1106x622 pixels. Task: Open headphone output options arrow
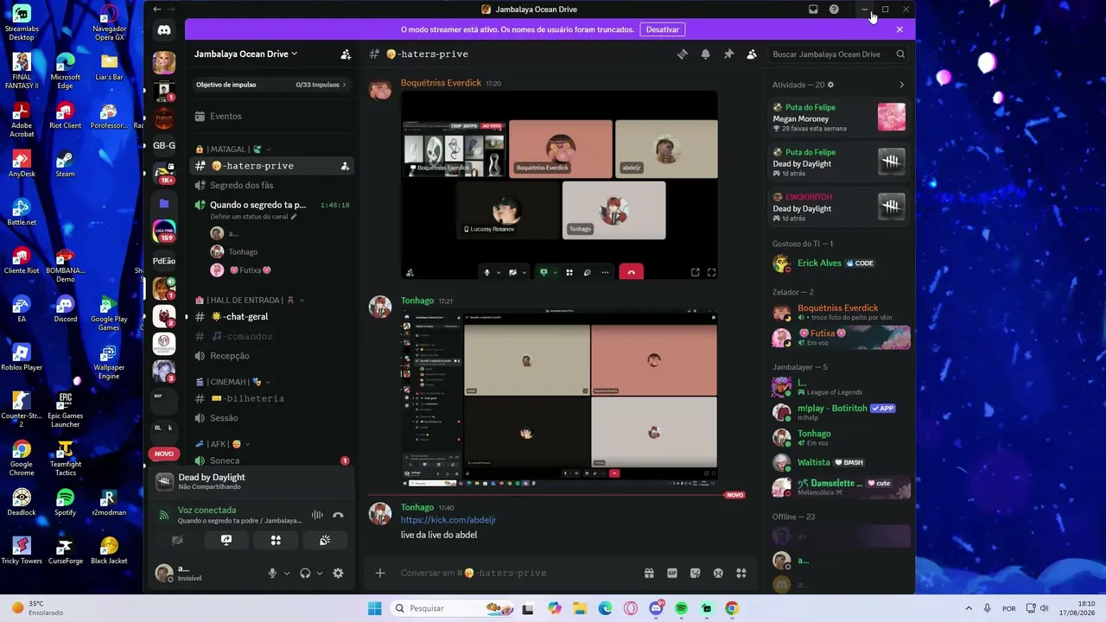[320, 573]
